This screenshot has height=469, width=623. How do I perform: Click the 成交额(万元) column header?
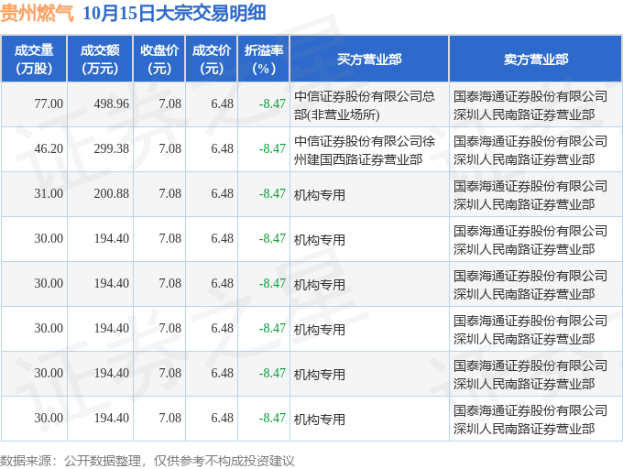tap(100, 60)
